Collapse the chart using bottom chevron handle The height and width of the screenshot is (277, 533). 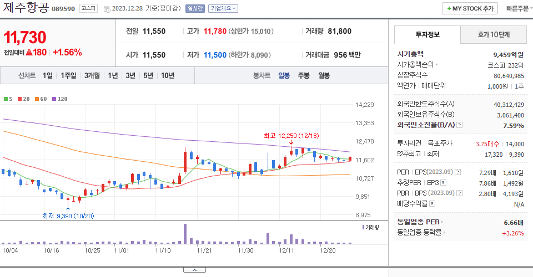click(x=194, y=270)
